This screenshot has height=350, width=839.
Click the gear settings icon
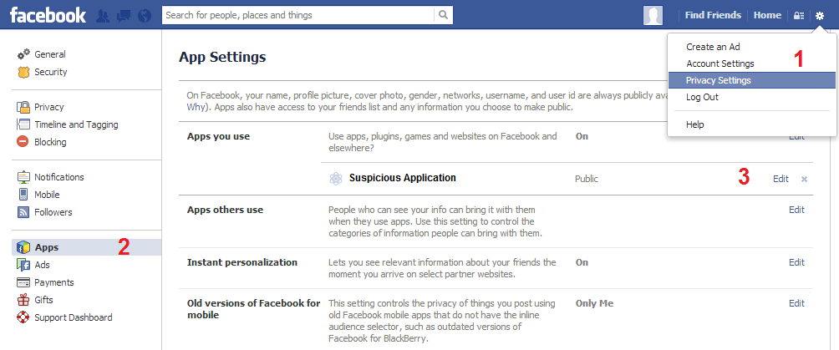(820, 16)
